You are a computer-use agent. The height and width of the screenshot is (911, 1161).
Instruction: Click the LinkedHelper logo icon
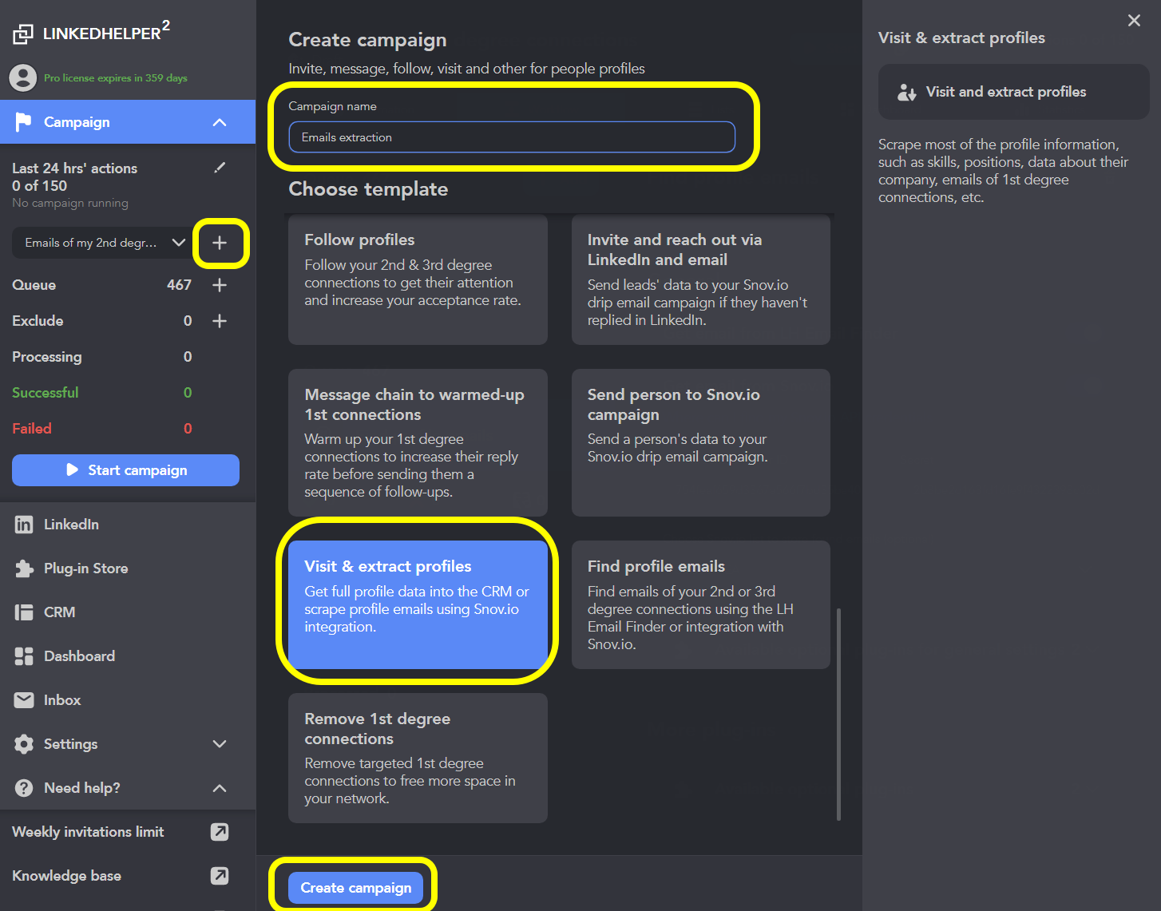tap(23, 34)
